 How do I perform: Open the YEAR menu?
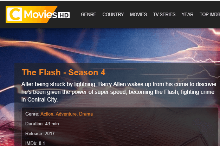pos(187,14)
